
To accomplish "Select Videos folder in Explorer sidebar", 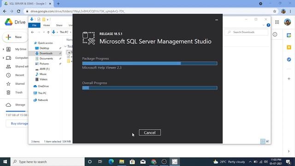I will 43,79.
